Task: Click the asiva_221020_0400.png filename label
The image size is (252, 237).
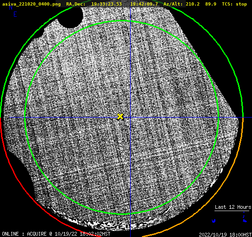Action: [x=31, y=4]
